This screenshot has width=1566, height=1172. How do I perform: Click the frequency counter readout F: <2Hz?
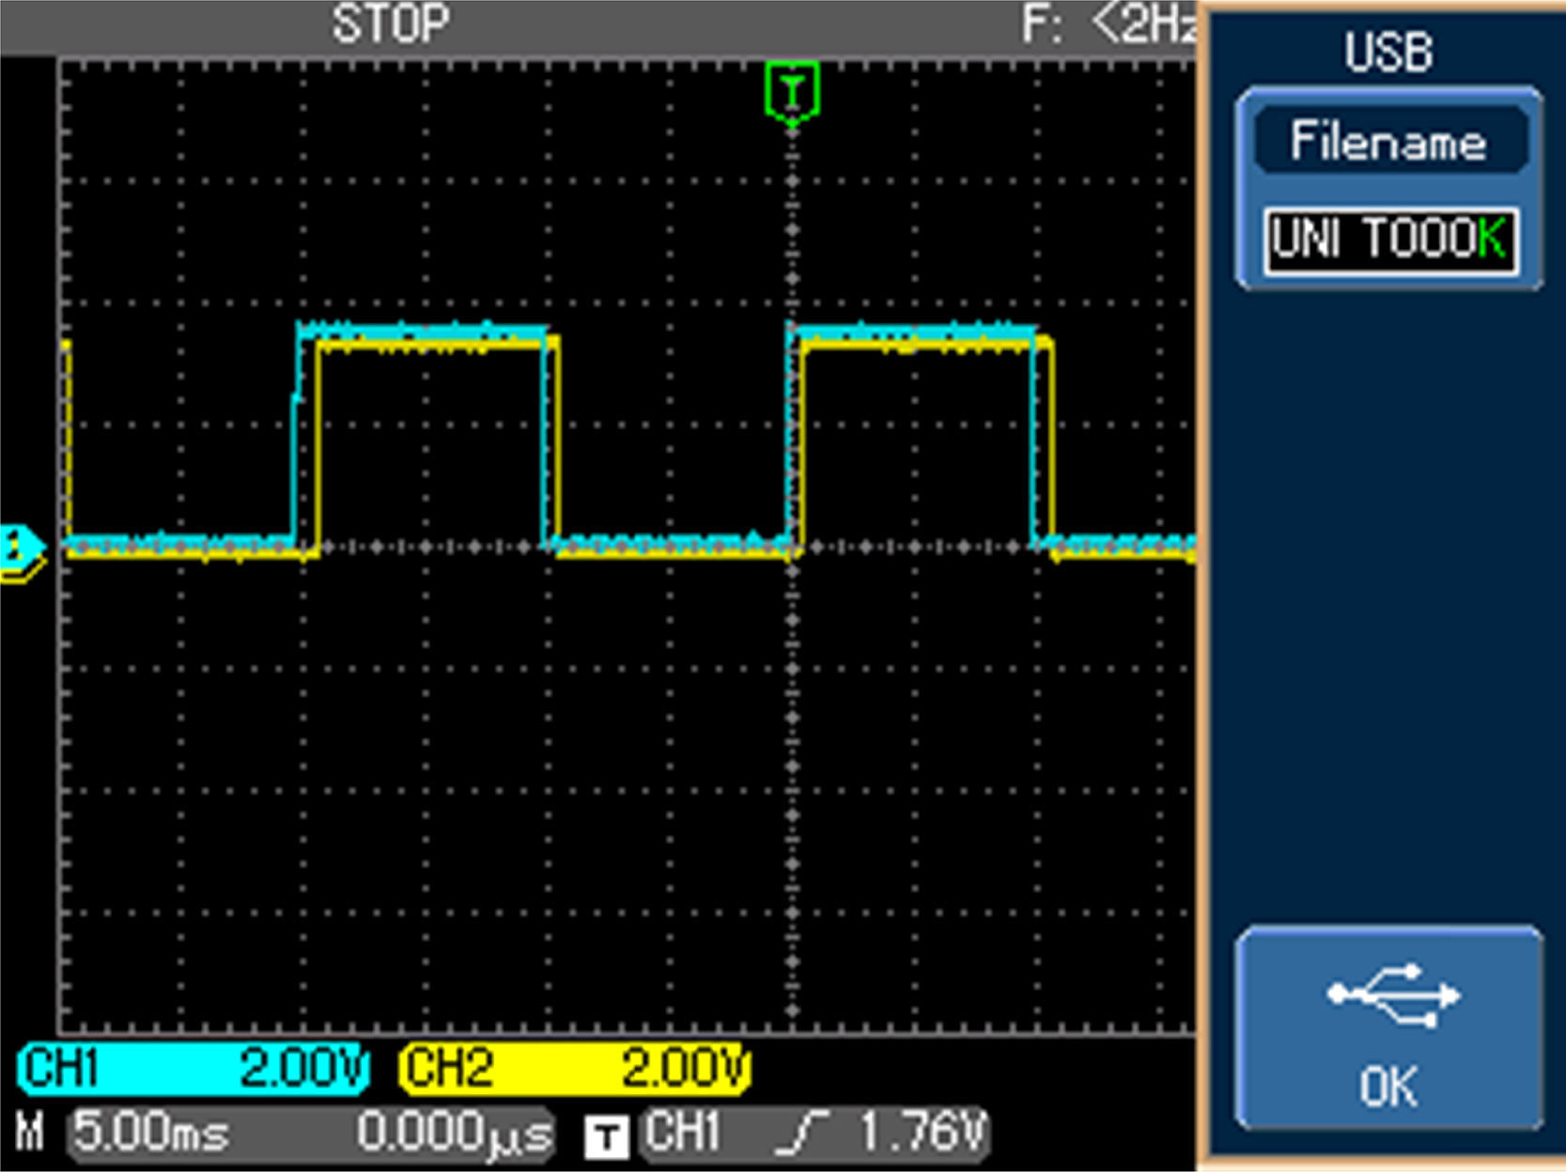(x=1109, y=25)
